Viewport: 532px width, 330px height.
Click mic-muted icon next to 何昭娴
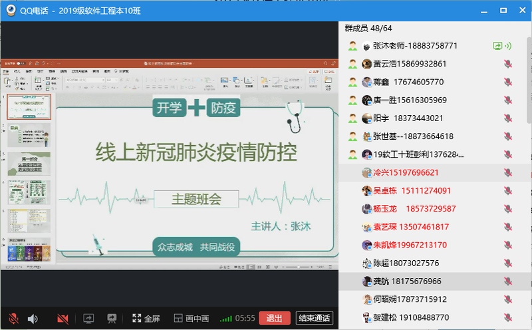pos(508,299)
